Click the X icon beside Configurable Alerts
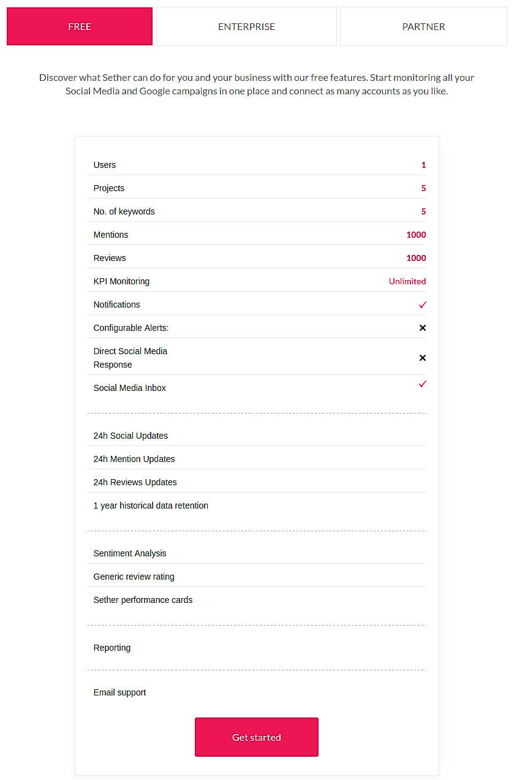The image size is (514, 780). pos(423,328)
